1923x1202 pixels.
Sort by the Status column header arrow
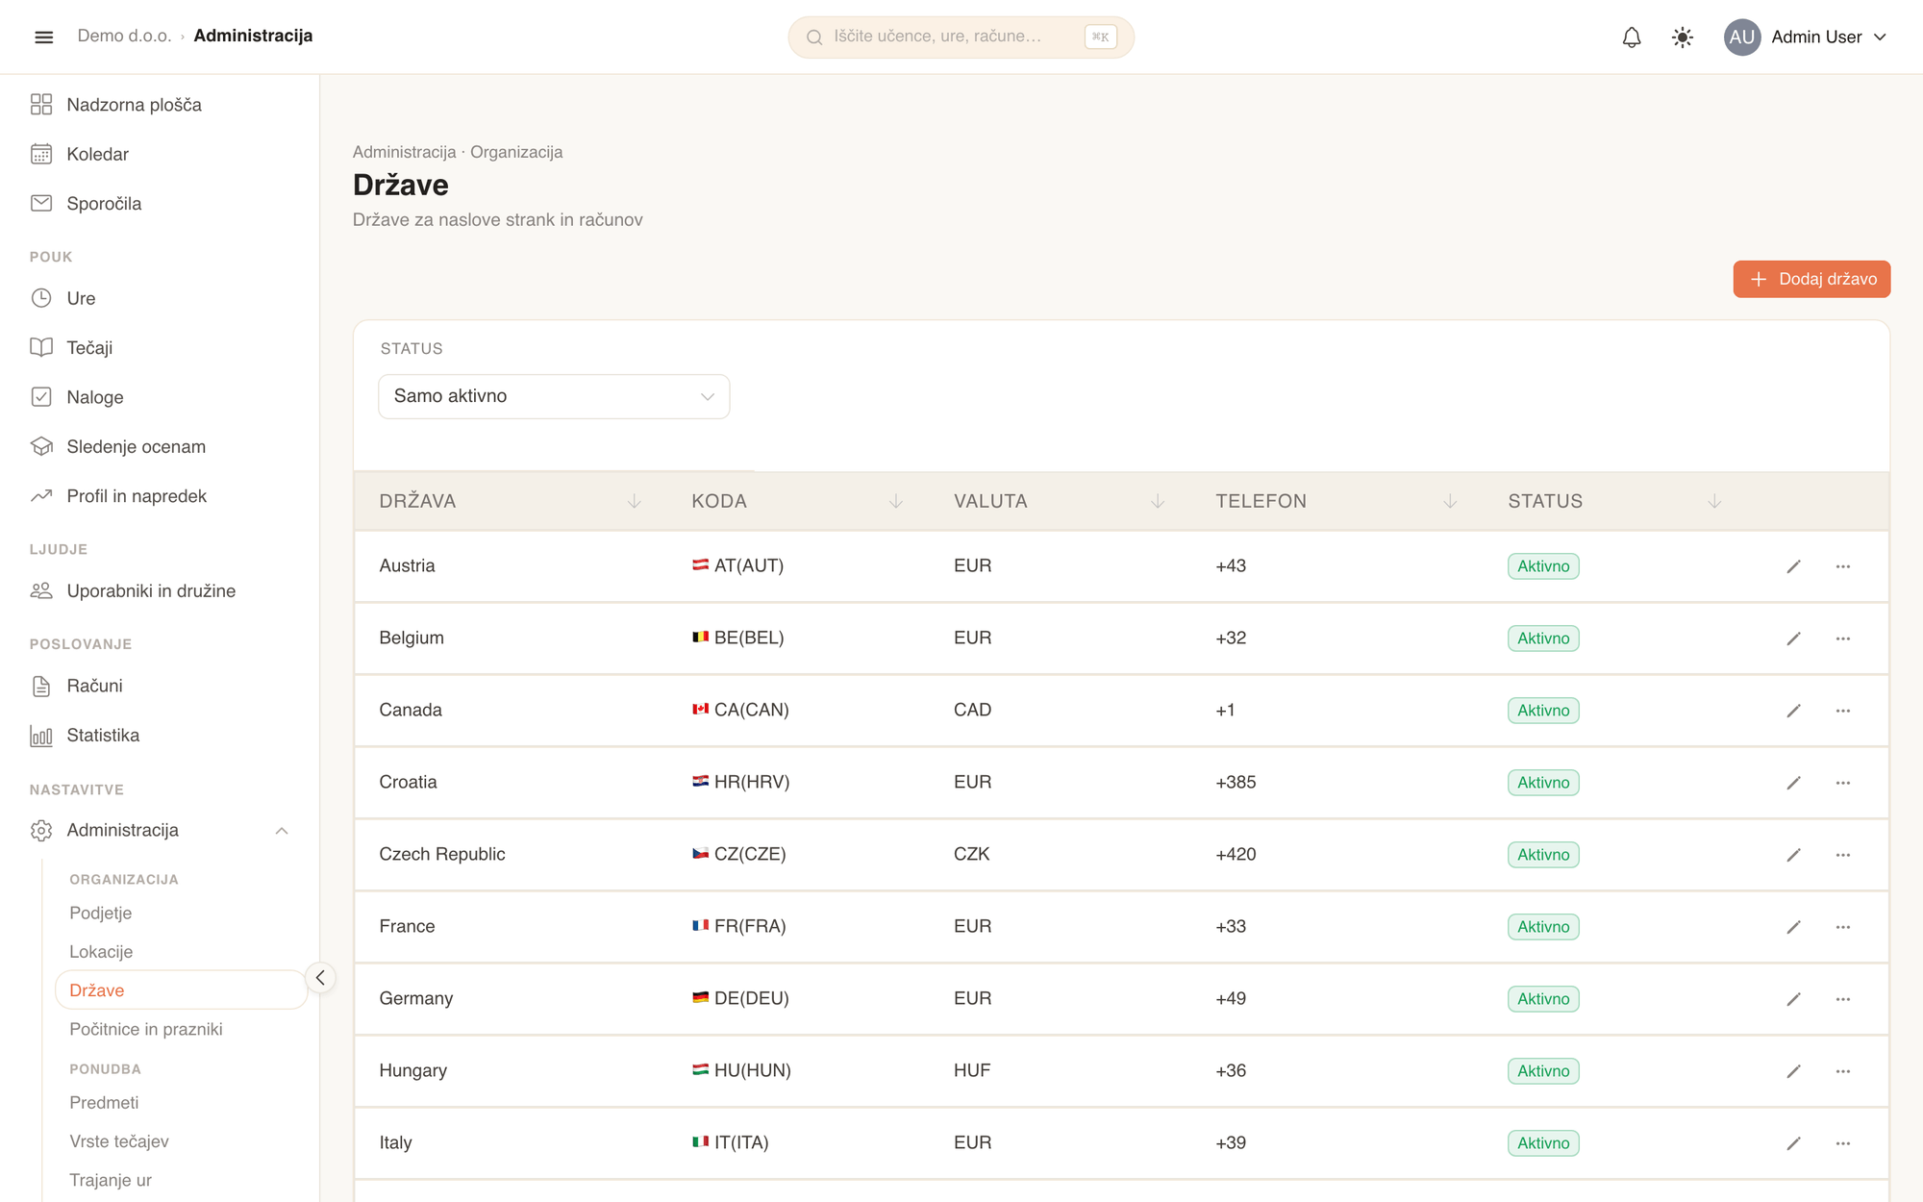[x=1713, y=501]
